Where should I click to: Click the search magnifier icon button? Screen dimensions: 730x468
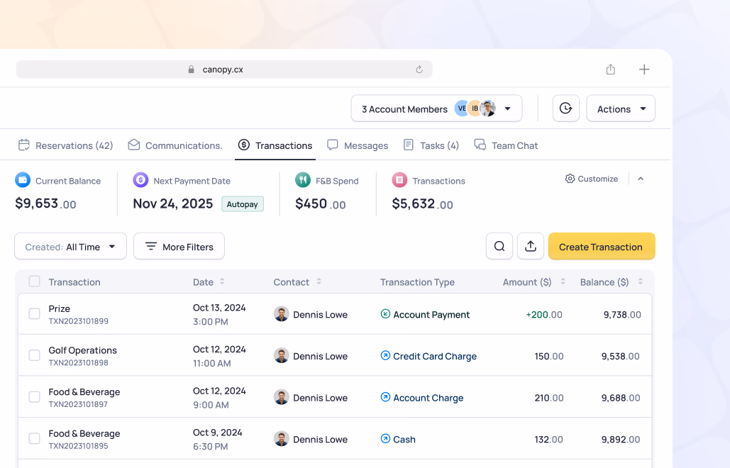point(499,246)
